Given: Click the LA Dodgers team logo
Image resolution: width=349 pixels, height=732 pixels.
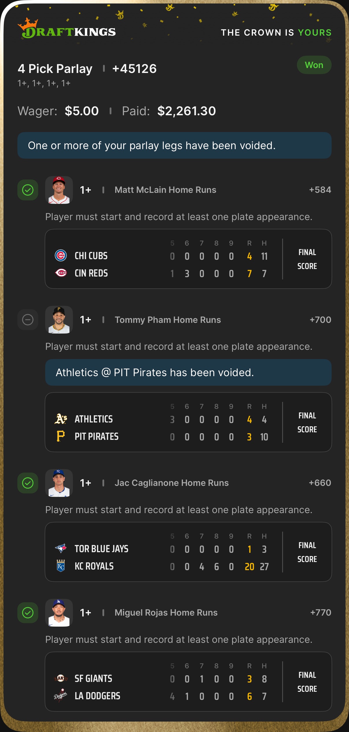Looking at the screenshot, I should (61, 696).
